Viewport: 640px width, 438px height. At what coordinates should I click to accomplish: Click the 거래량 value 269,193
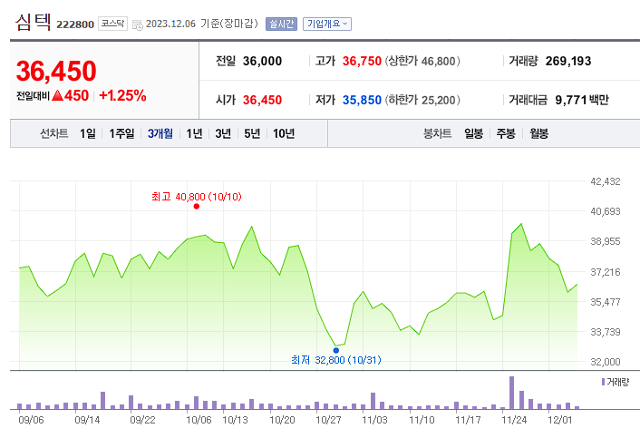[568, 62]
